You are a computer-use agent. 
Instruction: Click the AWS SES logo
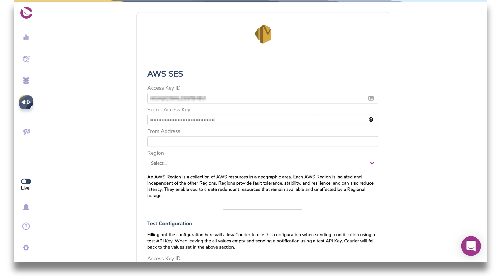click(x=263, y=34)
